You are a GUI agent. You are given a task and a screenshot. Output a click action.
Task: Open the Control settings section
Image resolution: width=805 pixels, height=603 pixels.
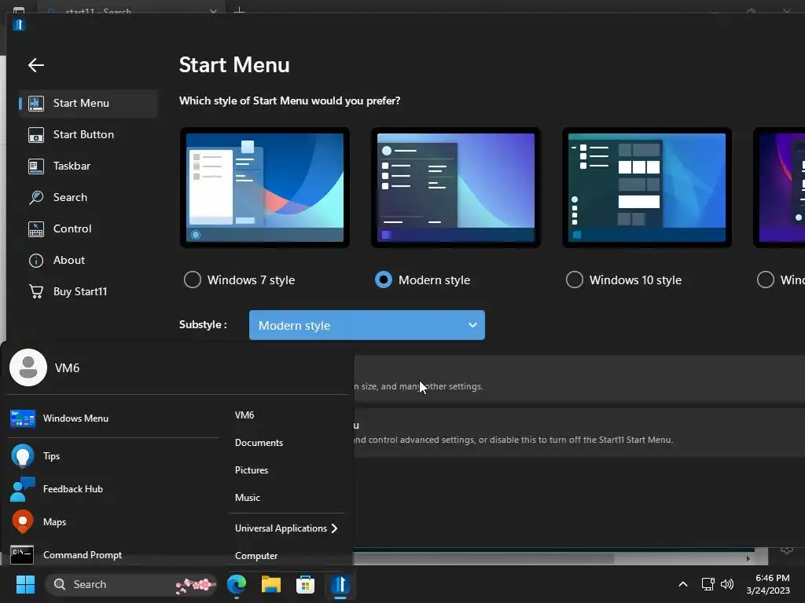pos(88,228)
